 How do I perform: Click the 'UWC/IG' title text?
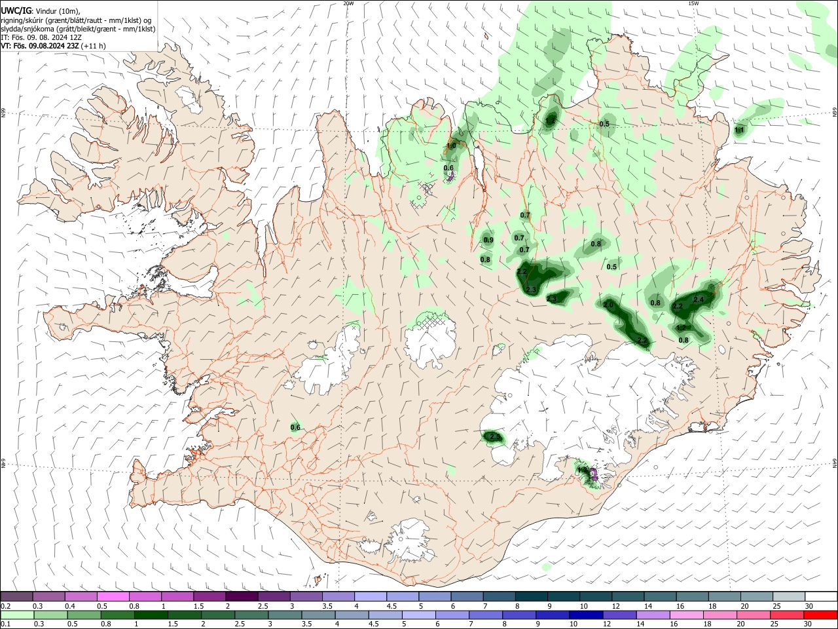pyautogui.click(x=16, y=10)
